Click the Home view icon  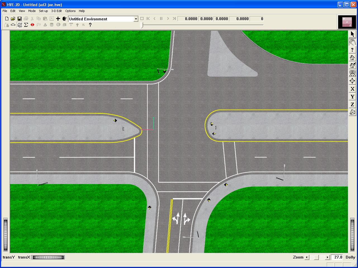352,58
